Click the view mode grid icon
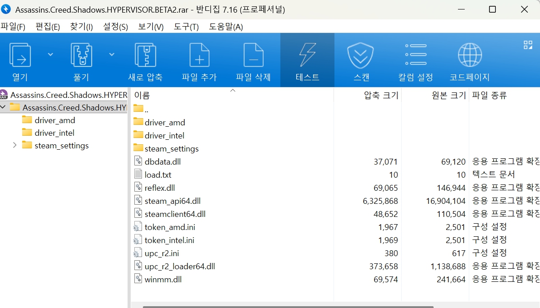540x308 pixels. [528, 45]
